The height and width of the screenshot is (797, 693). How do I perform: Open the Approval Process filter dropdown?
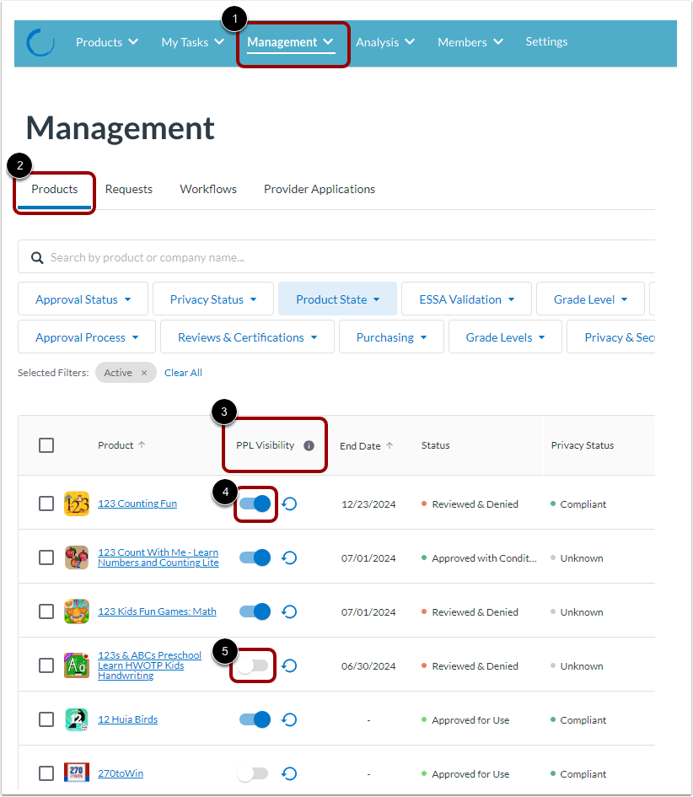(x=87, y=337)
